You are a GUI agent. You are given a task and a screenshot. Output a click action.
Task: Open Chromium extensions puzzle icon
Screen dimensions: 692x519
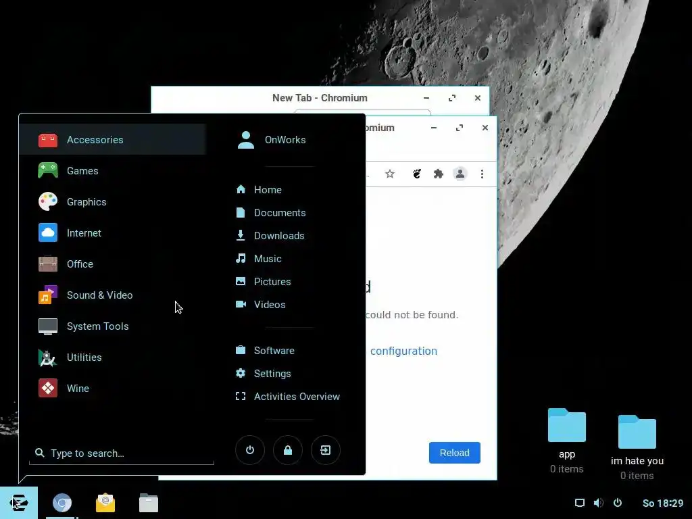[438, 174]
